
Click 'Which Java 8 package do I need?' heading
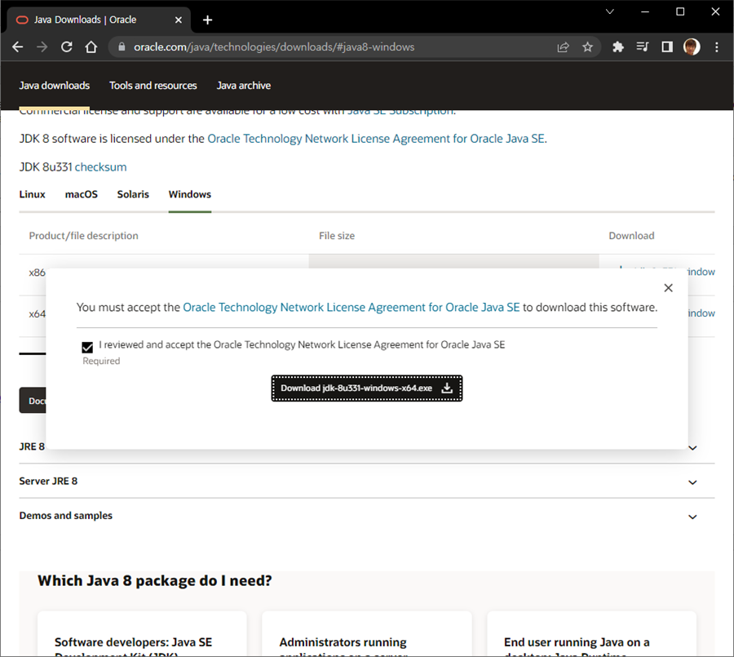[155, 580]
